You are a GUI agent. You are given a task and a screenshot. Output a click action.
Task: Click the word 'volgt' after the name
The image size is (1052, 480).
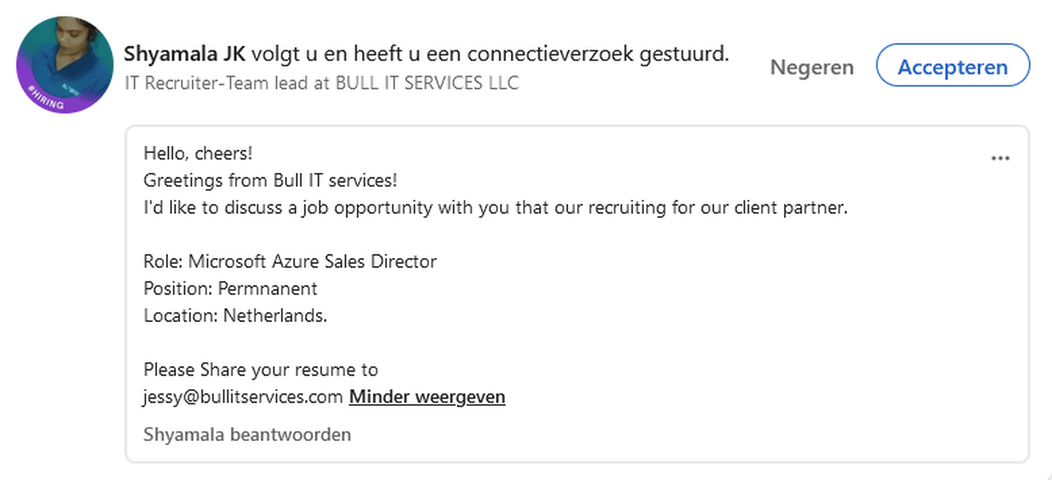click(275, 54)
